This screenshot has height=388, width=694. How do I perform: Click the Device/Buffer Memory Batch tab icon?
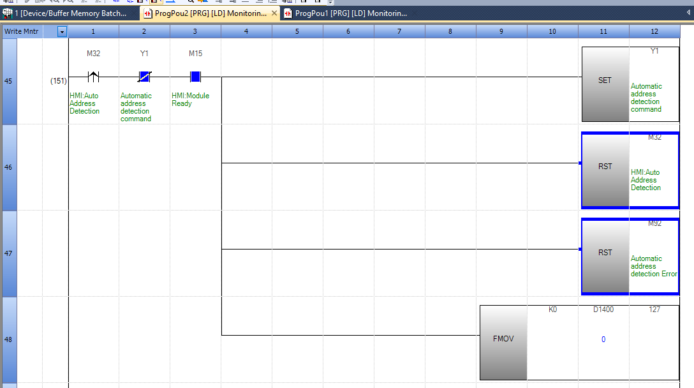click(x=8, y=13)
